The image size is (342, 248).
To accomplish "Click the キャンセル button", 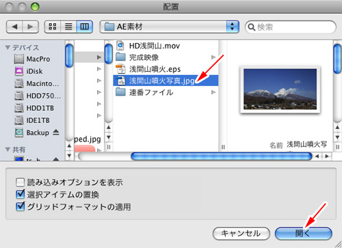I will (241, 234).
